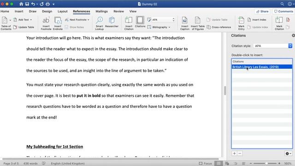Open the View tab

click(x=133, y=11)
